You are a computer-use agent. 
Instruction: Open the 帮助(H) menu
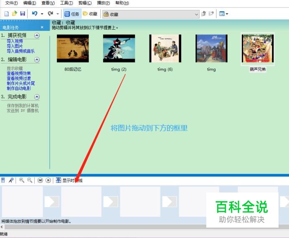click(122, 3)
